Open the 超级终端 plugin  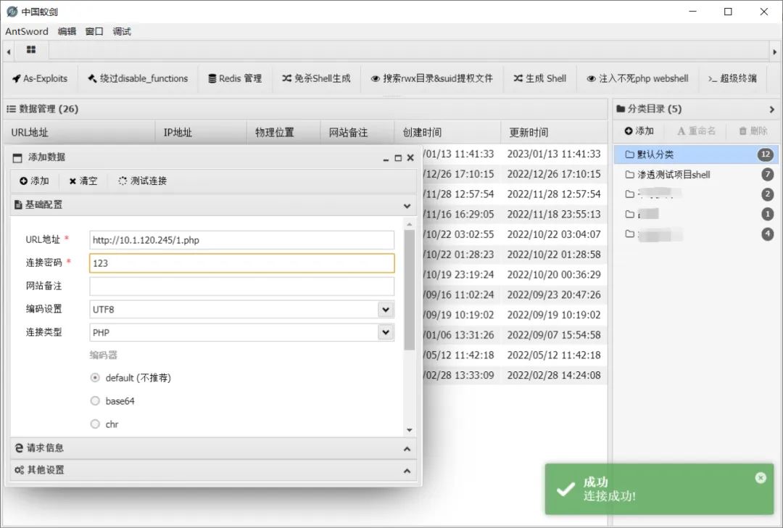[x=732, y=78]
